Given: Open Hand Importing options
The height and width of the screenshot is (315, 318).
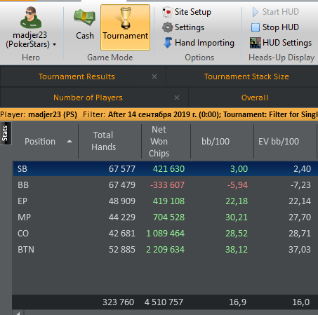Looking at the screenshot, I should (x=199, y=43).
